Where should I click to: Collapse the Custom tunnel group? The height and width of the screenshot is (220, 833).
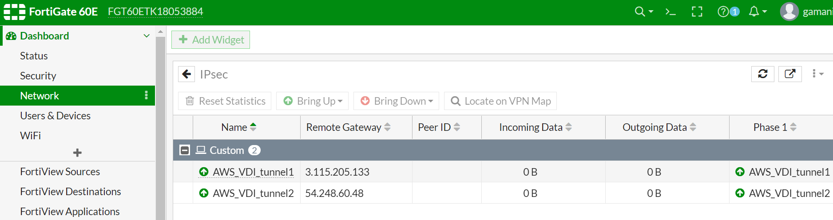pos(185,150)
